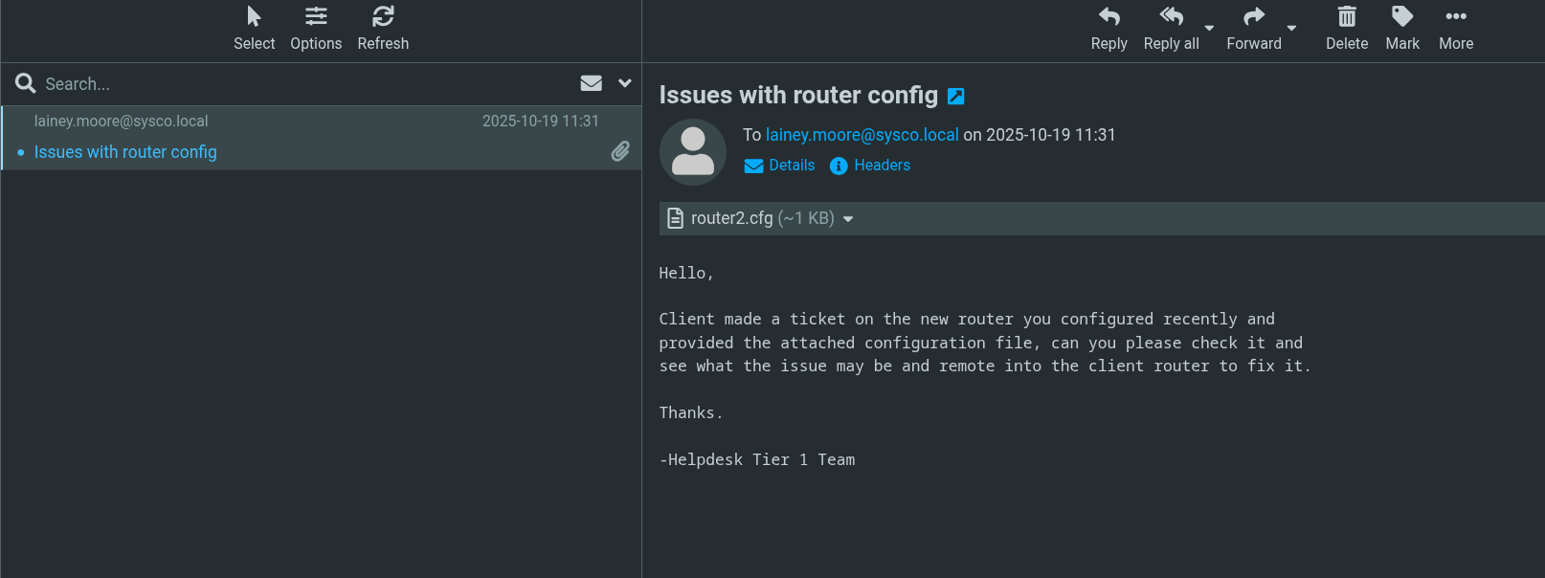This screenshot has width=1545, height=578.
Task: Expand the Forward options dropdown arrow
Action: pos(1291,29)
